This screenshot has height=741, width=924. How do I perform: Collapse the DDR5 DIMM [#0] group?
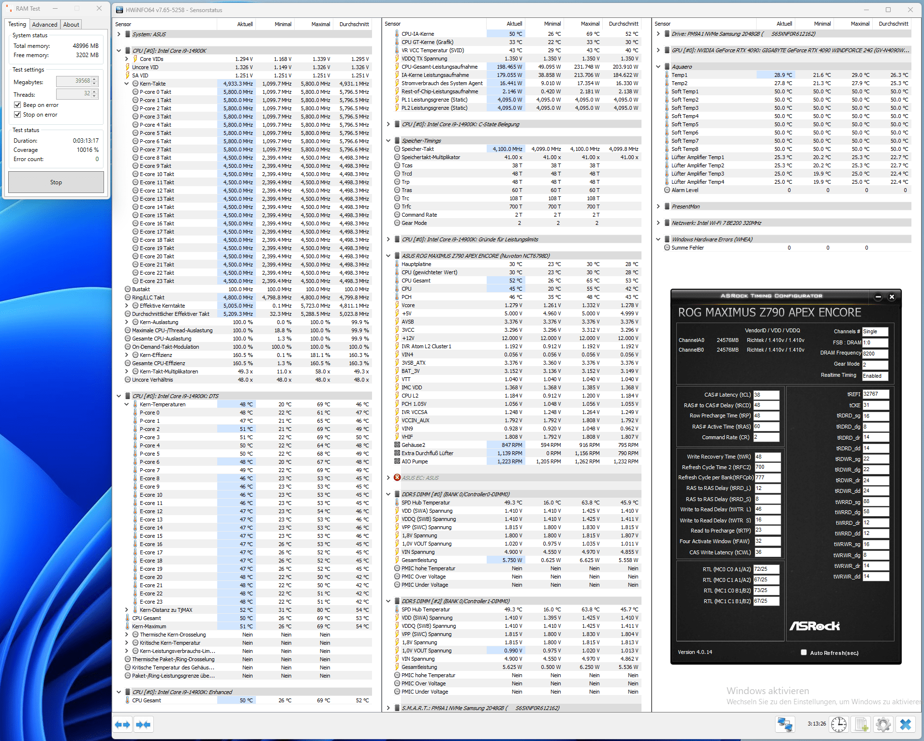pyautogui.click(x=388, y=494)
